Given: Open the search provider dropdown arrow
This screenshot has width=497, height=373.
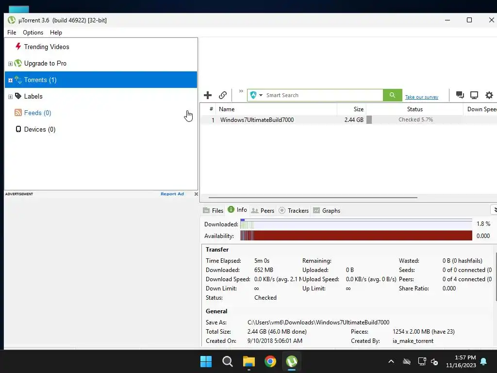Looking at the screenshot, I should coord(261,95).
